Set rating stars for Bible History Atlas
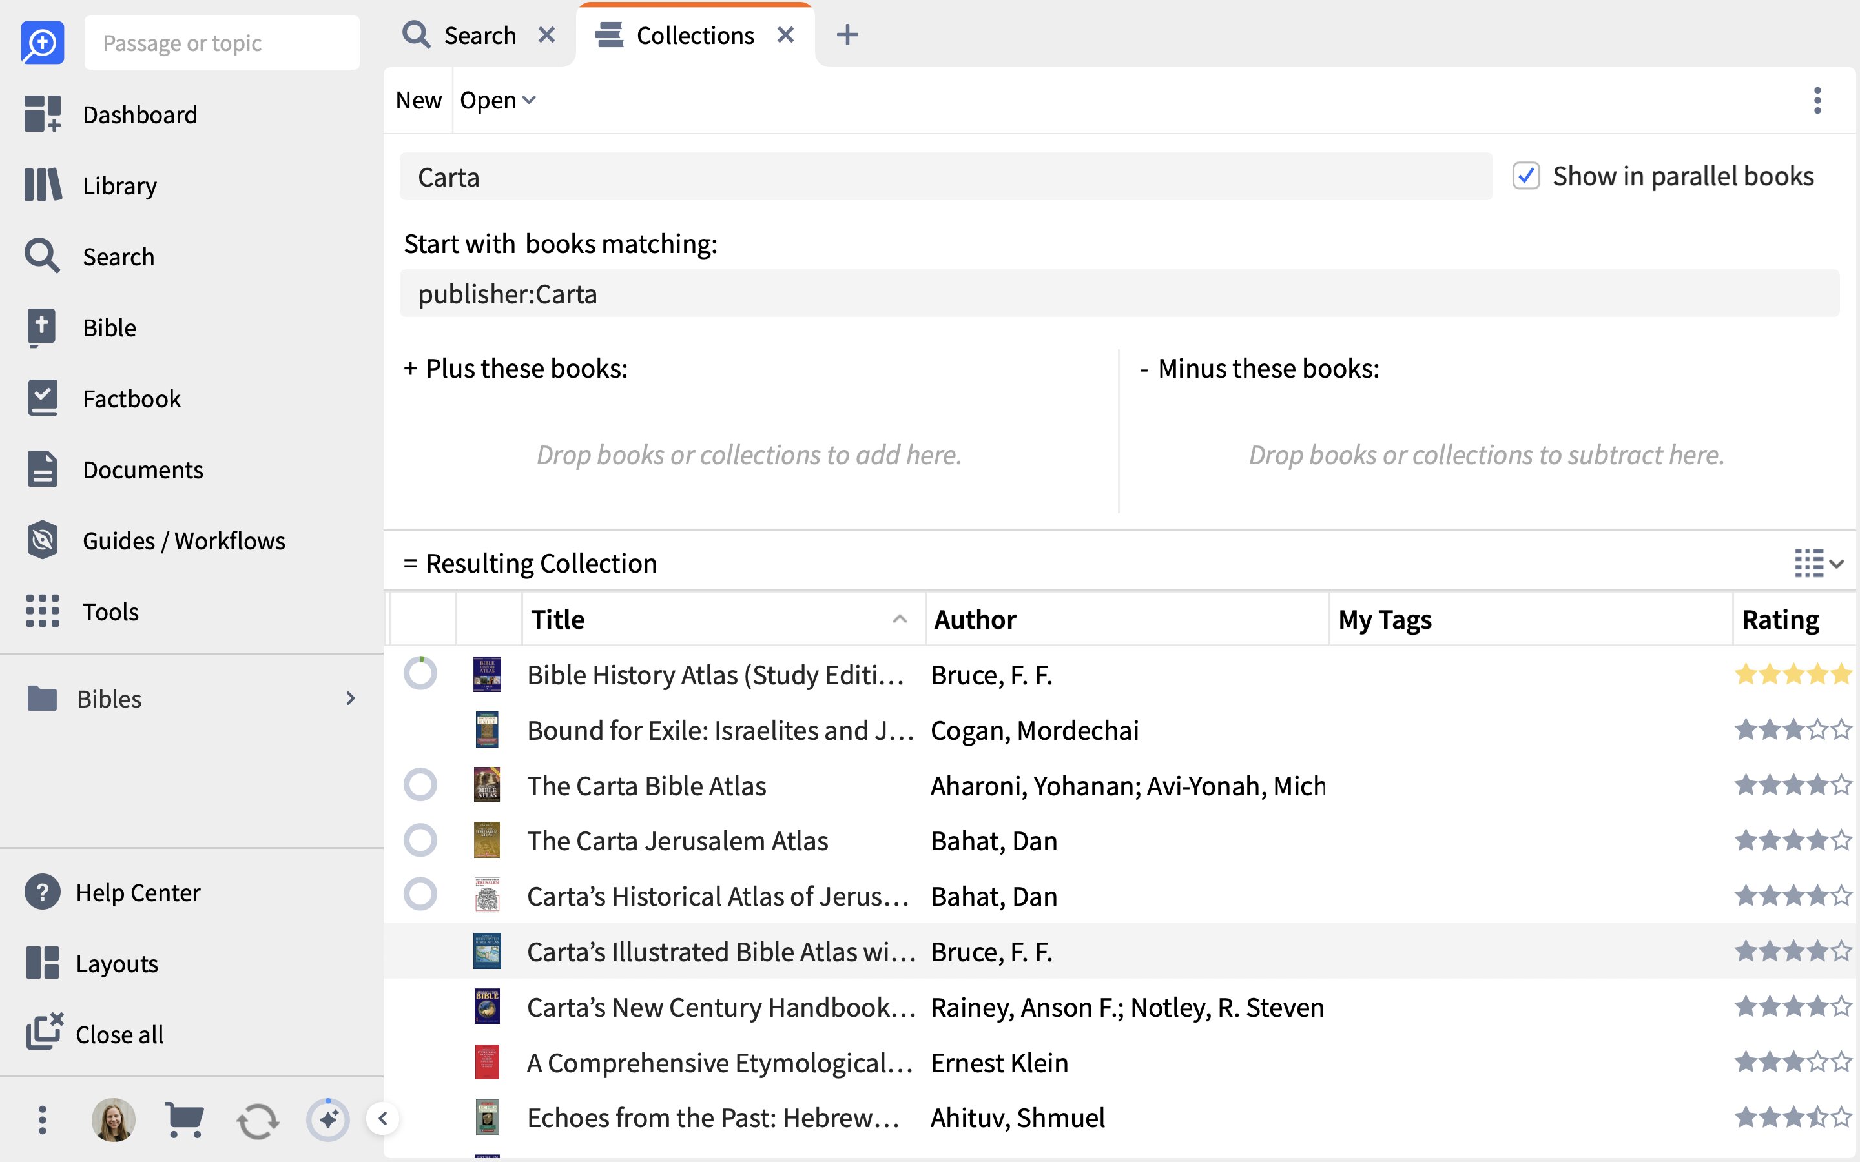 tap(1793, 675)
